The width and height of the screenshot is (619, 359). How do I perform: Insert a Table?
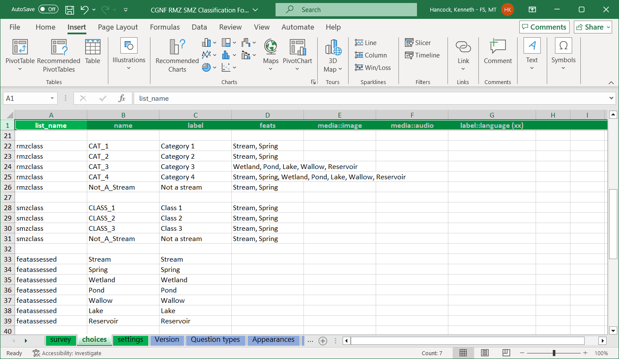tap(92, 51)
